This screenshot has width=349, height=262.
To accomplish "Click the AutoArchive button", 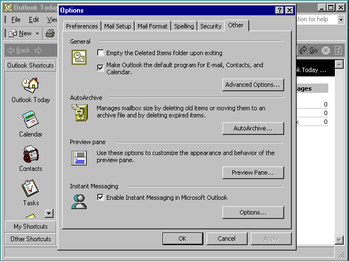I will click(253, 128).
